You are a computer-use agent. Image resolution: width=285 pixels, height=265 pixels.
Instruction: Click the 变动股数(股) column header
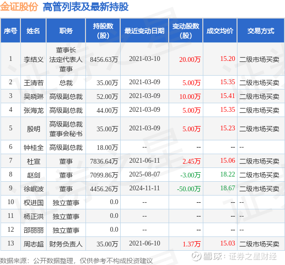tap(186, 30)
